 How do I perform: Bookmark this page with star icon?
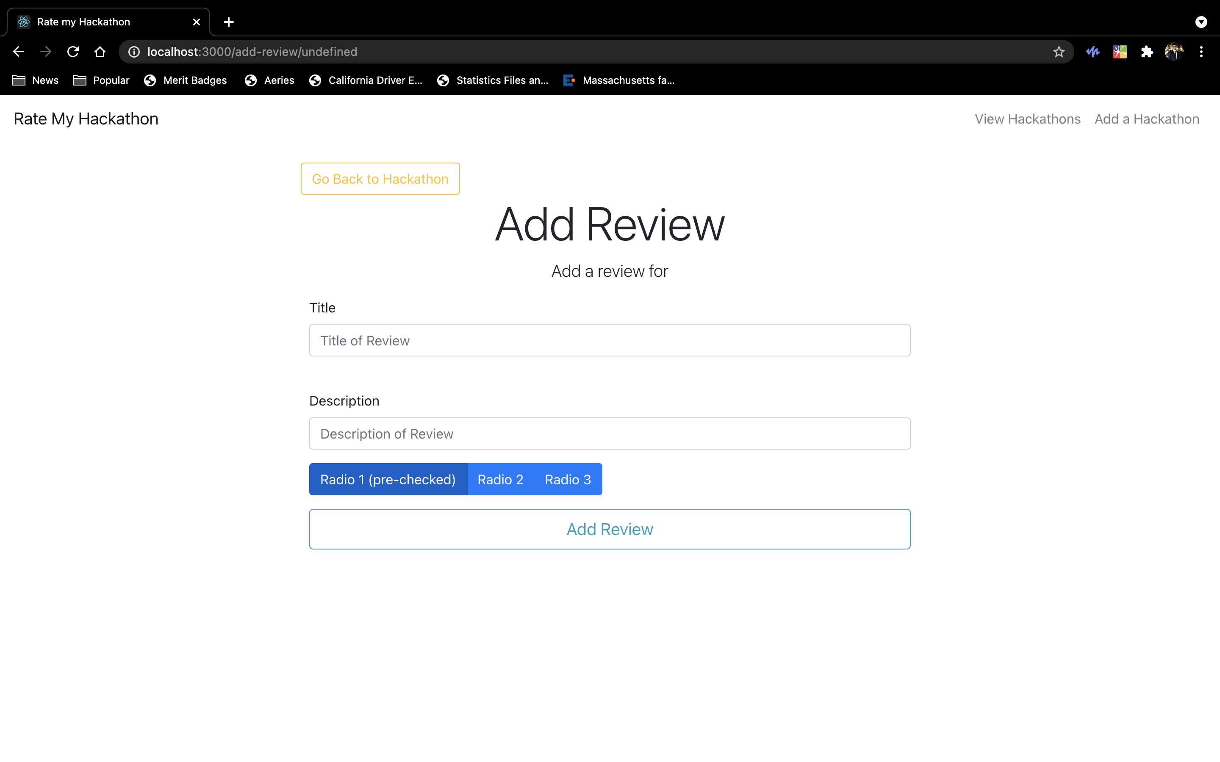pyautogui.click(x=1059, y=51)
